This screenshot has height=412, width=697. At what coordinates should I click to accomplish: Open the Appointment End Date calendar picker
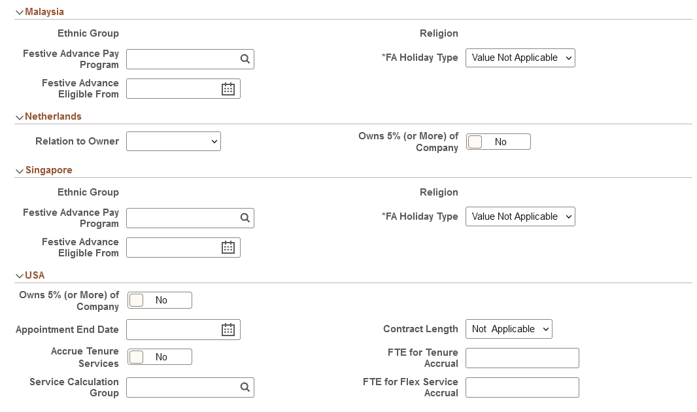[x=228, y=329]
